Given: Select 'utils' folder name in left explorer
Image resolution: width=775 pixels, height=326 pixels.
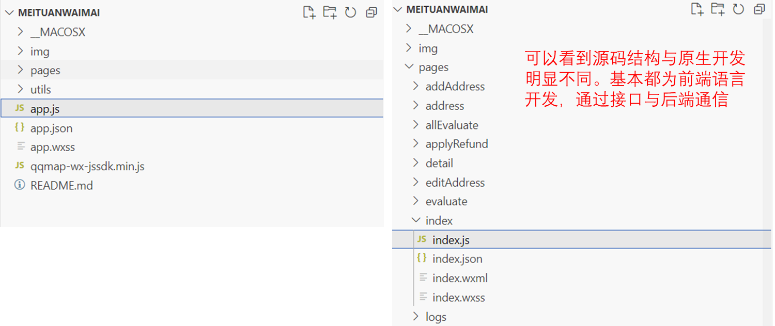Looking at the screenshot, I should point(41,89).
